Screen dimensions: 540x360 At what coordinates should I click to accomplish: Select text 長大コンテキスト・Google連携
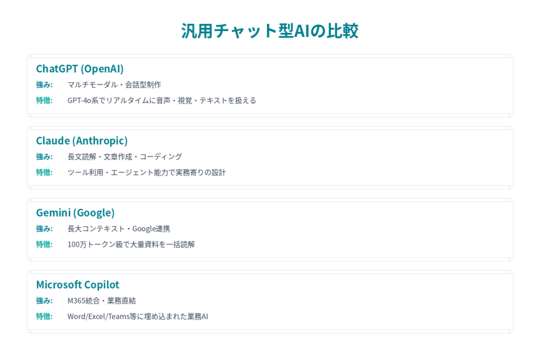click(x=119, y=228)
